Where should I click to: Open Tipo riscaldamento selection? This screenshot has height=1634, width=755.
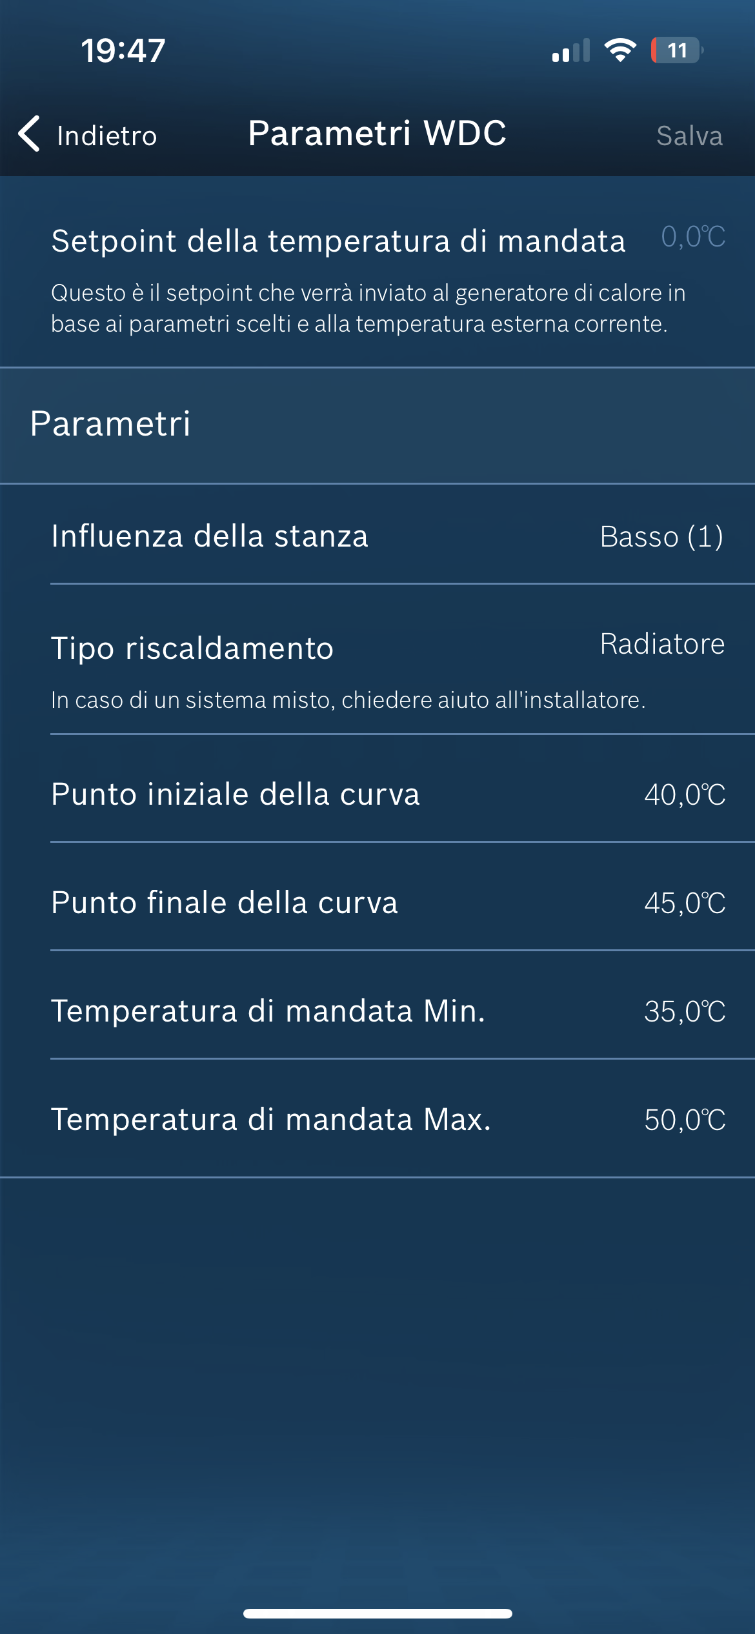click(x=192, y=648)
